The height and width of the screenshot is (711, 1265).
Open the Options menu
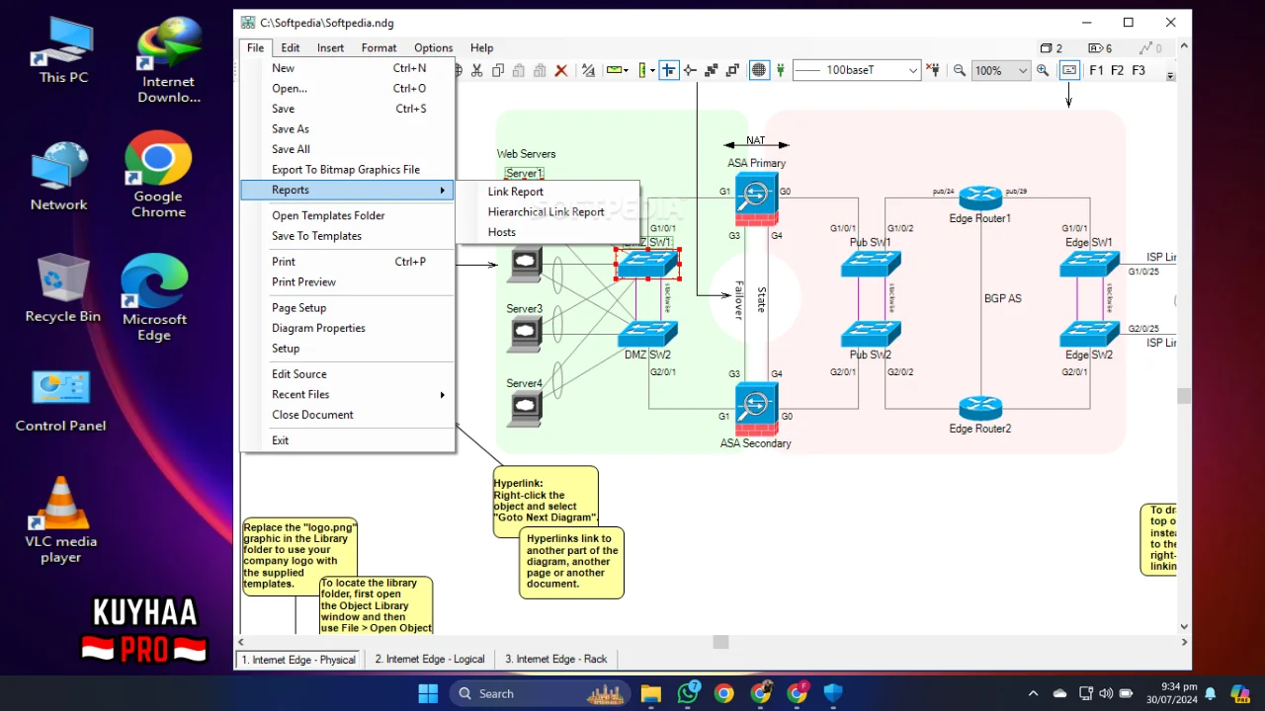coord(433,47)
